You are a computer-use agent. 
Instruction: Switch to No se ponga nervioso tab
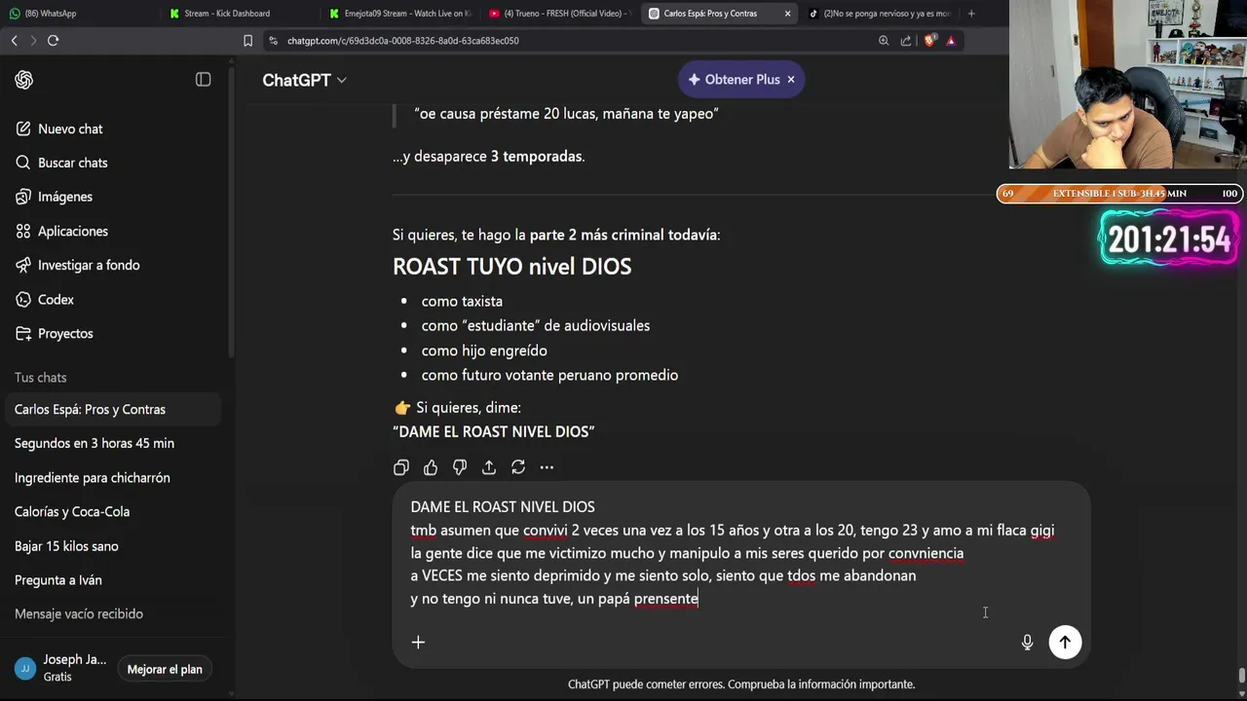pyautogui.click(x=880, y=14)
